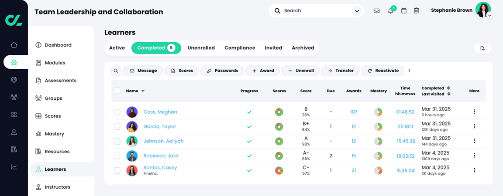Tick the select-all checkbox in table header

[x=117, y=91]
